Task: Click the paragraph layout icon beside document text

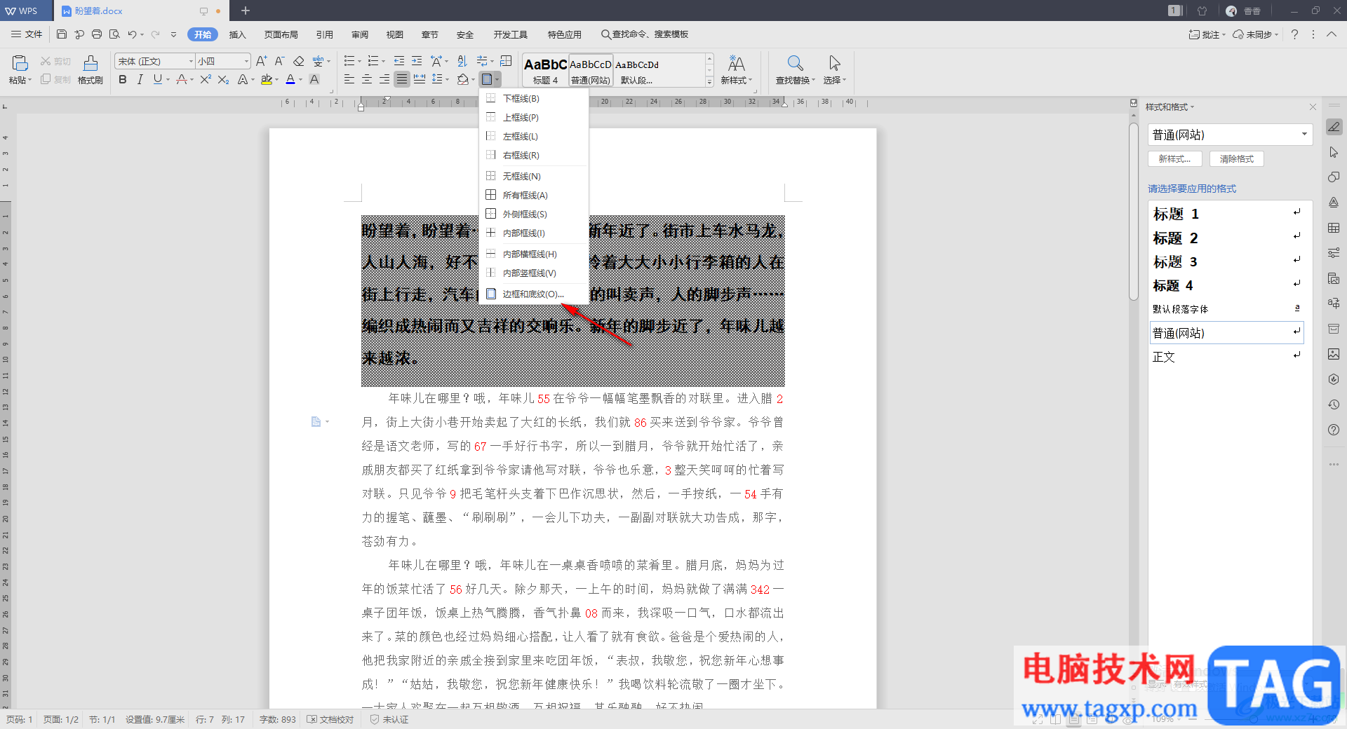Action: pos(316,421)
